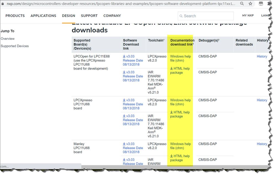This screenshot has width=276, height=176.
Task: Download HTML help package for Manley LPC11U68 board
Action: [x=180, y=158]
